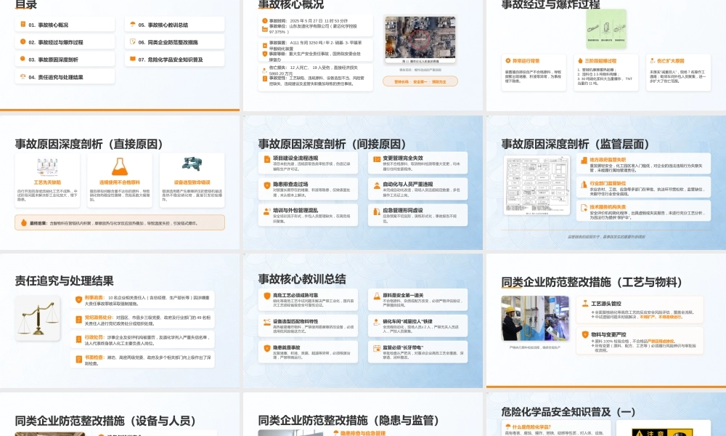Select the 危险化学品安全知识普及(一) heading
The height and width of the screenshot is (436, 726).
[x=568, y=411]
